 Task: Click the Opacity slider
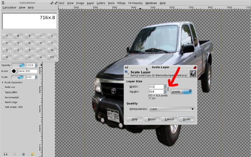(x=18, y=65)
